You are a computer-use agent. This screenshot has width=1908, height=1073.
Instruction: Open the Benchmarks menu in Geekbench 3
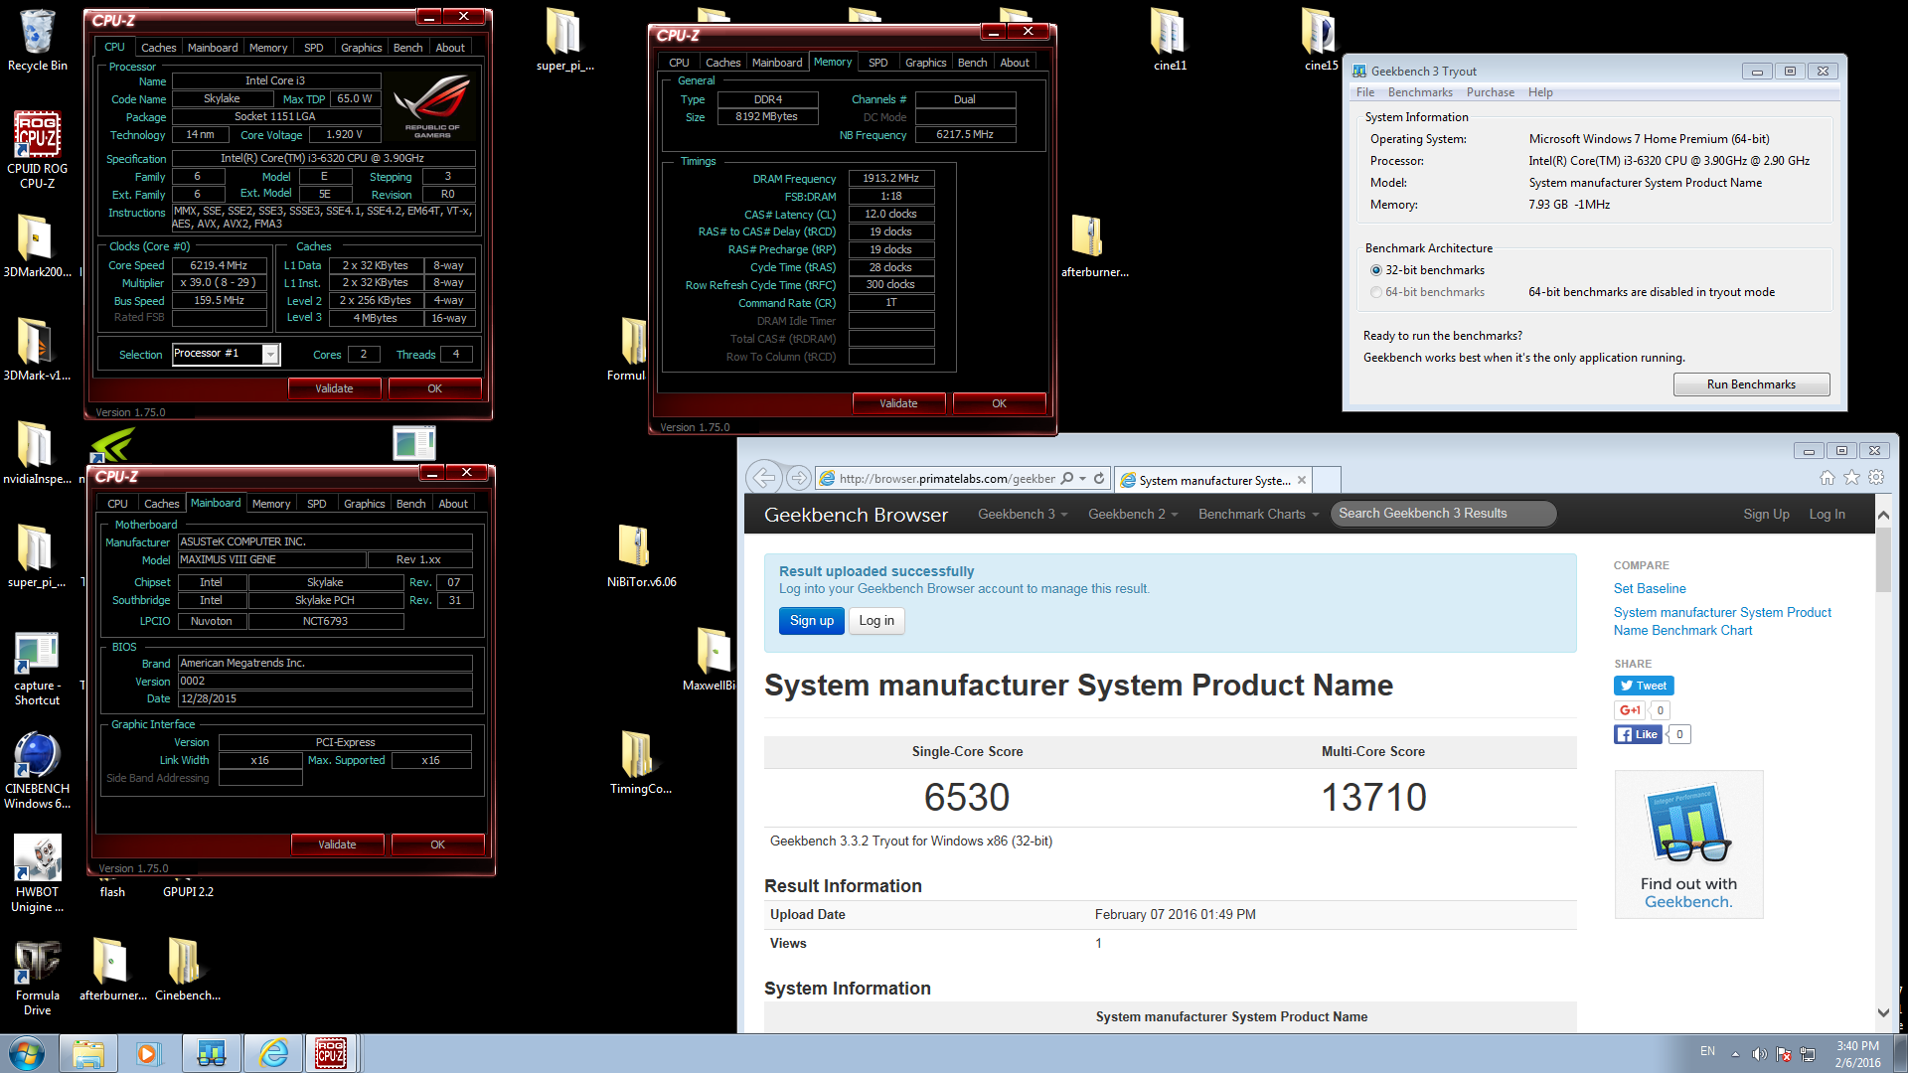click(1419, 92)
